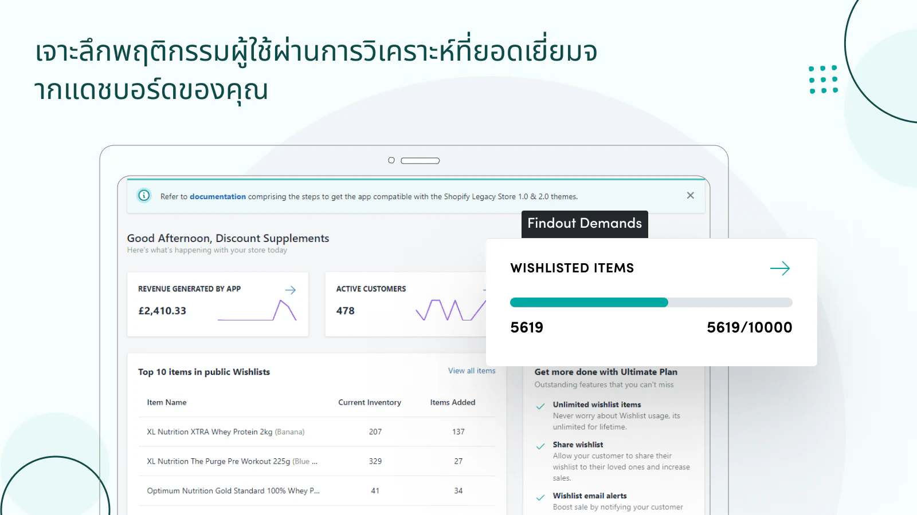Click the ACTIVE CUSTOMERS label

(371, 289)
